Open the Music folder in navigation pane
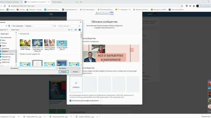Screen dimensions: 211x118 pyautogui.click(x=4, y=40)
